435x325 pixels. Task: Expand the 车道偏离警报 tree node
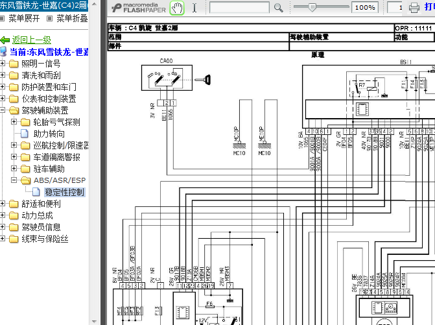[x=14, y=157]
